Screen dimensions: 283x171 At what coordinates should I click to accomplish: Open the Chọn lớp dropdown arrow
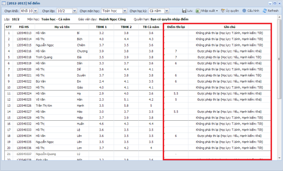coord(74,11)
